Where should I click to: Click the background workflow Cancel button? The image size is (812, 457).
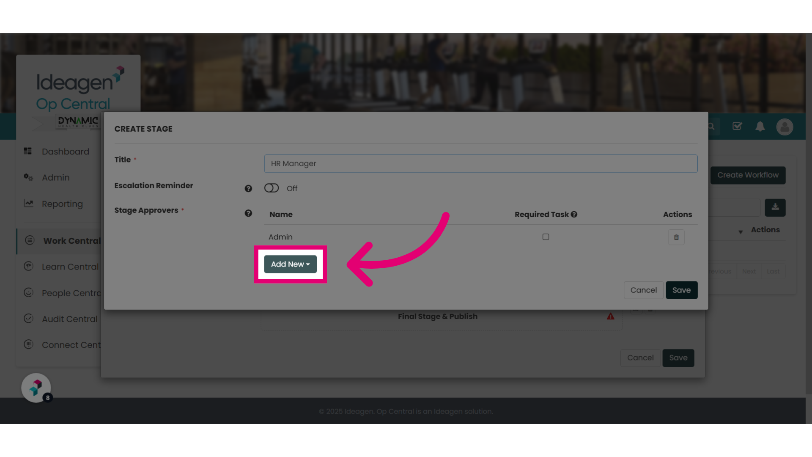click(x=640, y=358)
